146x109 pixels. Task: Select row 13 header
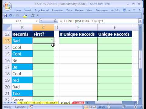(7, 41)
